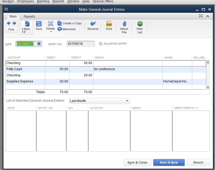Click the Billable column header
Screen dimensions: 215x170
(x=201, y=58)
